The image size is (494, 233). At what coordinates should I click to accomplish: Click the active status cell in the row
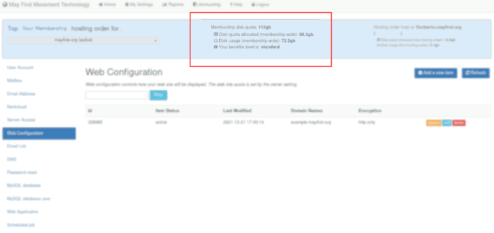[161, 122]
